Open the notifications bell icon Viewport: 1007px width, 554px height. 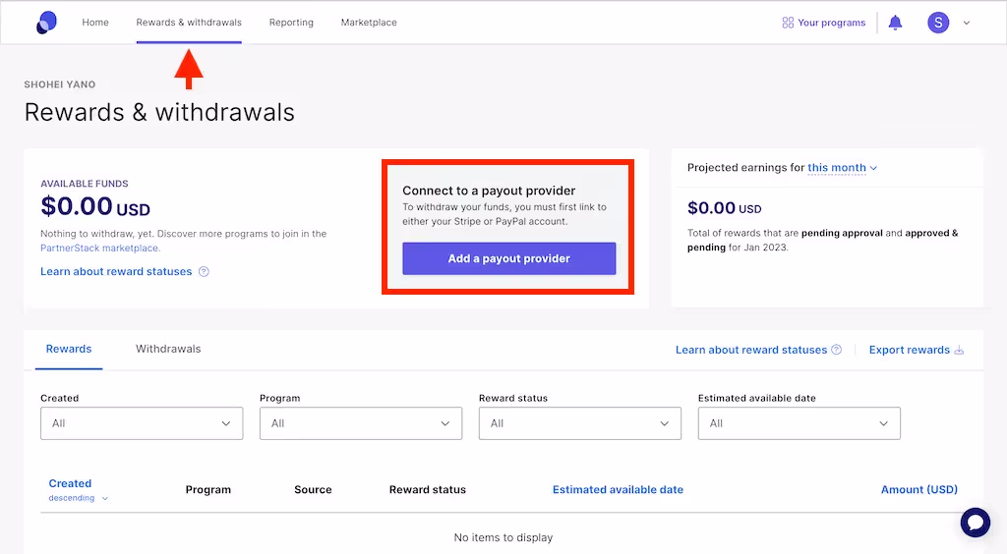[895, 24]
